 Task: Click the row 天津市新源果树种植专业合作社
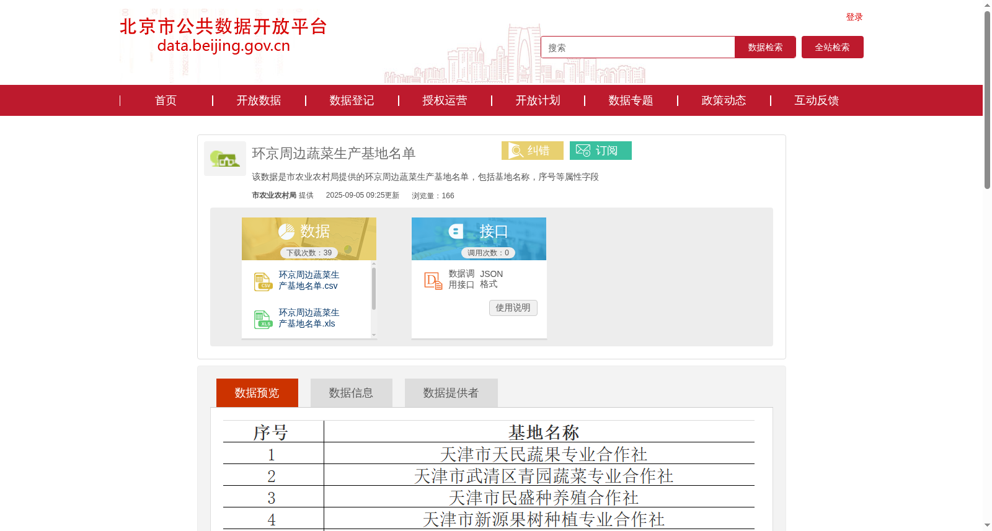tap(544, 519)
